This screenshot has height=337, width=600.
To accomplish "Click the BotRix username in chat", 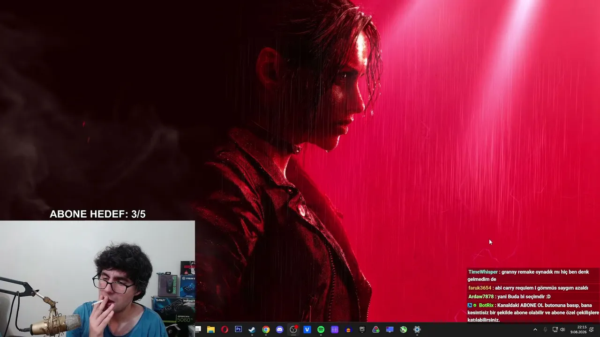I will [x=486, y=305].
